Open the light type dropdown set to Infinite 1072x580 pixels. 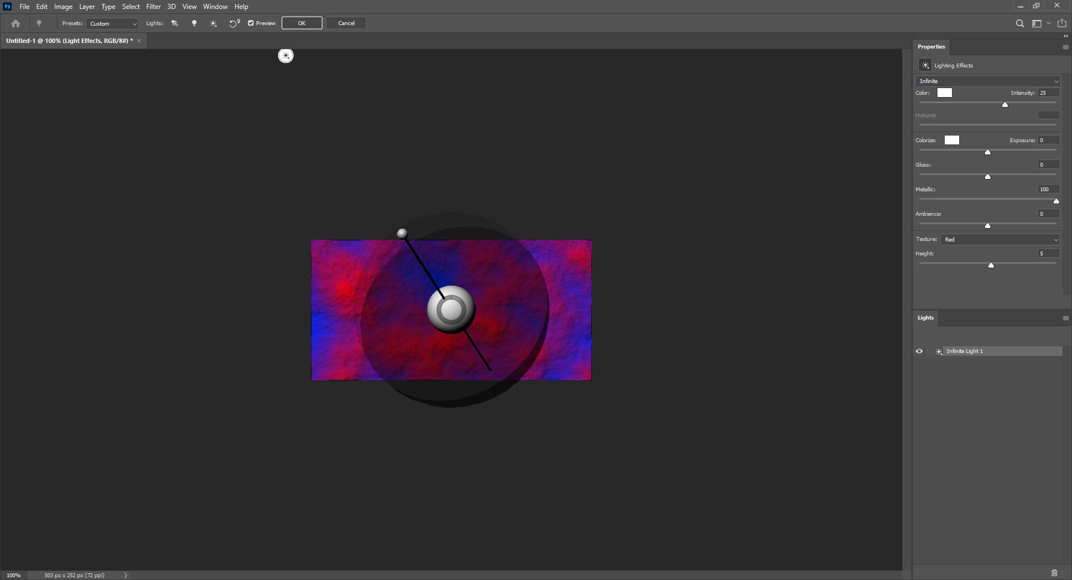[x=987, y=81]
